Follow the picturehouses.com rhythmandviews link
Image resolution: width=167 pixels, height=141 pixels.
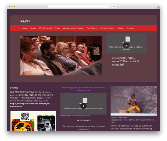(30, 105)
